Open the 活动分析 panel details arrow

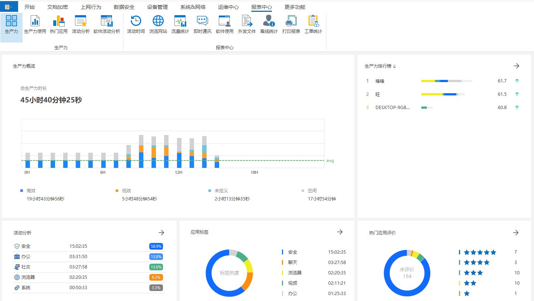161,233
